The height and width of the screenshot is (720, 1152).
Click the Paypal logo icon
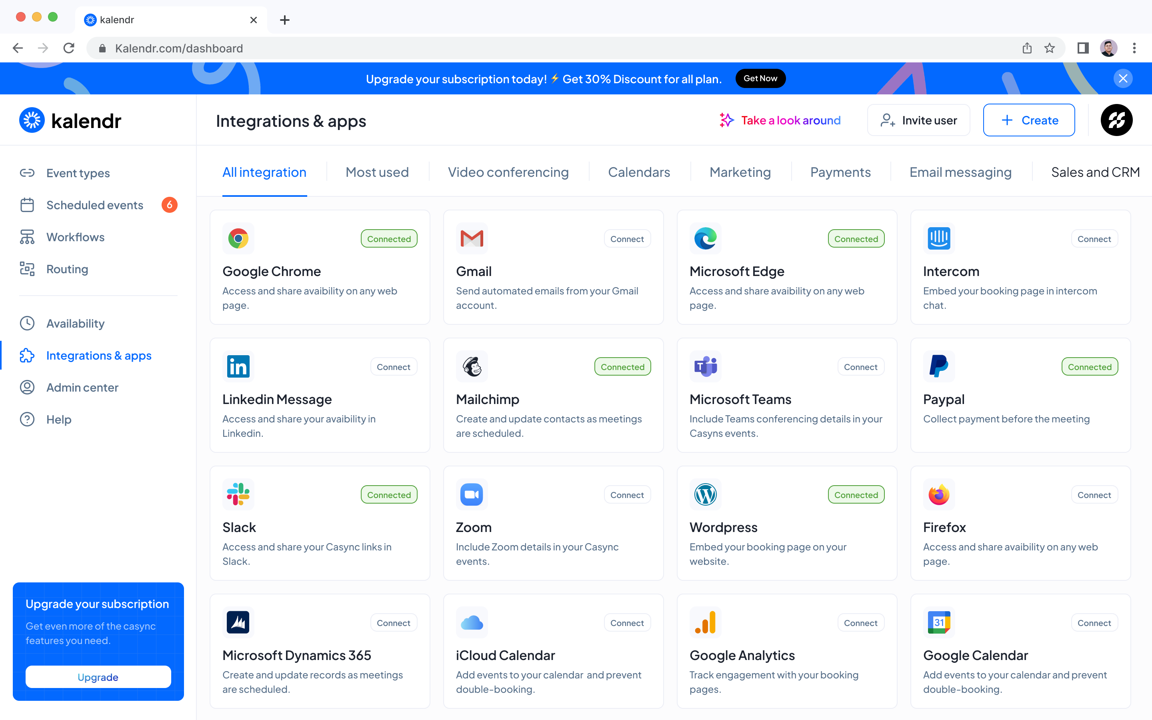point(939,367)
